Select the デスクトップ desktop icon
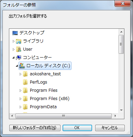 click(x=15, y=33)
